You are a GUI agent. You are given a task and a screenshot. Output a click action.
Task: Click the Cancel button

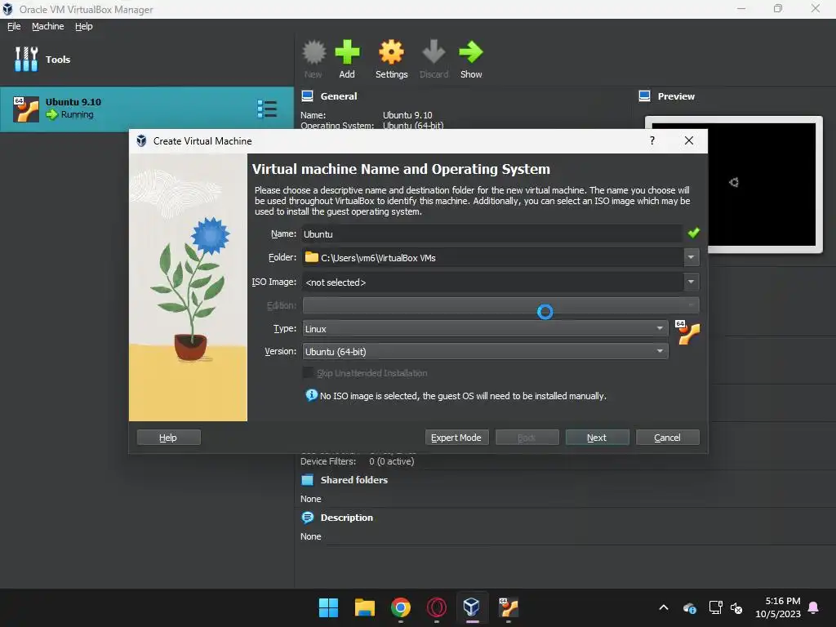(668, 438)
